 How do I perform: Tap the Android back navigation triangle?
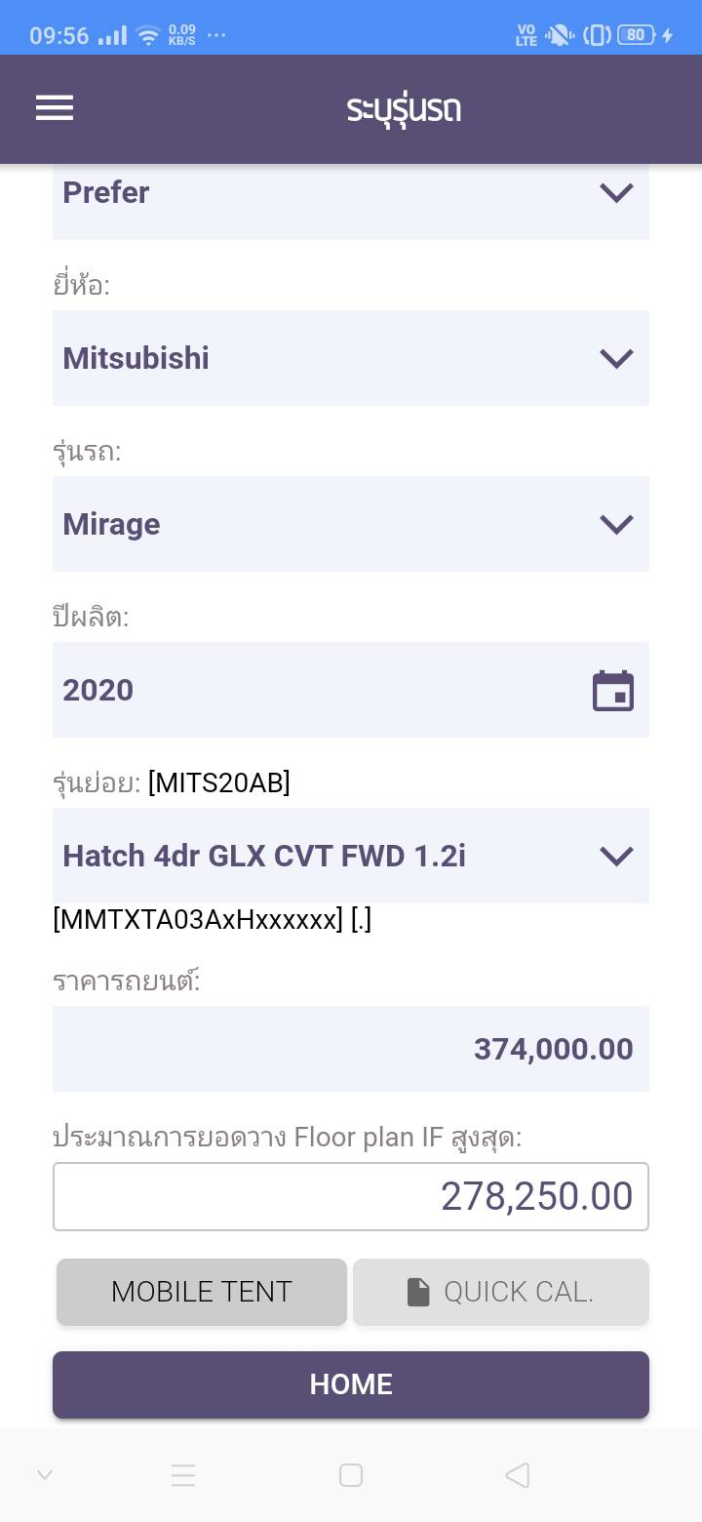point(518,1475)
